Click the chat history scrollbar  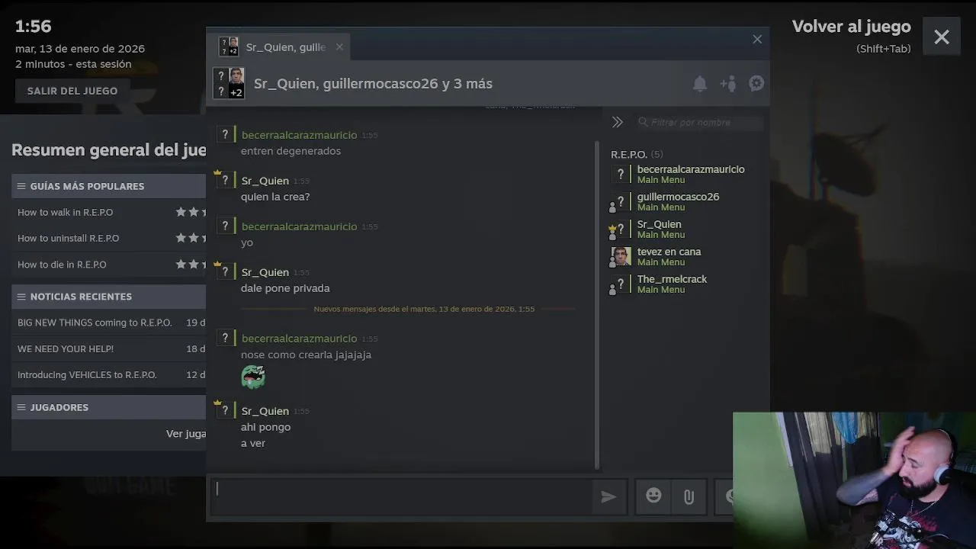pyautogui.click(x=597, y=305)
